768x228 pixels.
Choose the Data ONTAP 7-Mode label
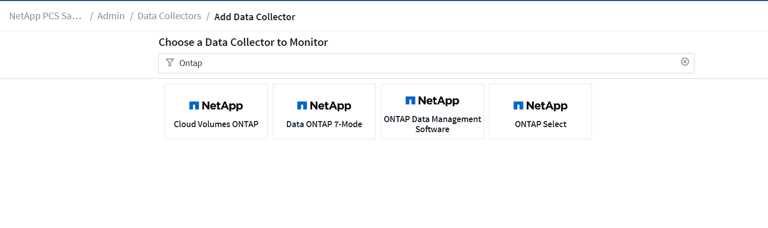tap(324, 124)
